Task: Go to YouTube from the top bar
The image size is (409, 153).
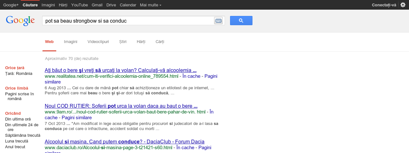Action: [80, 5]
